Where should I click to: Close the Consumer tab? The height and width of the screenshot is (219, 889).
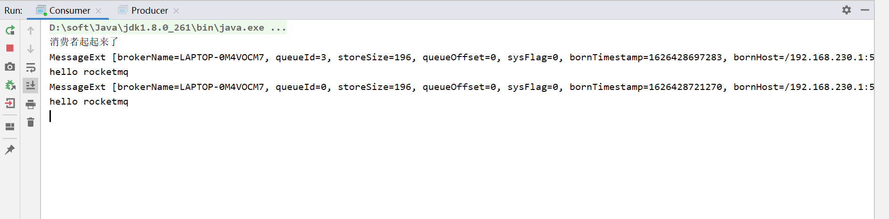[x=98, y=11]
